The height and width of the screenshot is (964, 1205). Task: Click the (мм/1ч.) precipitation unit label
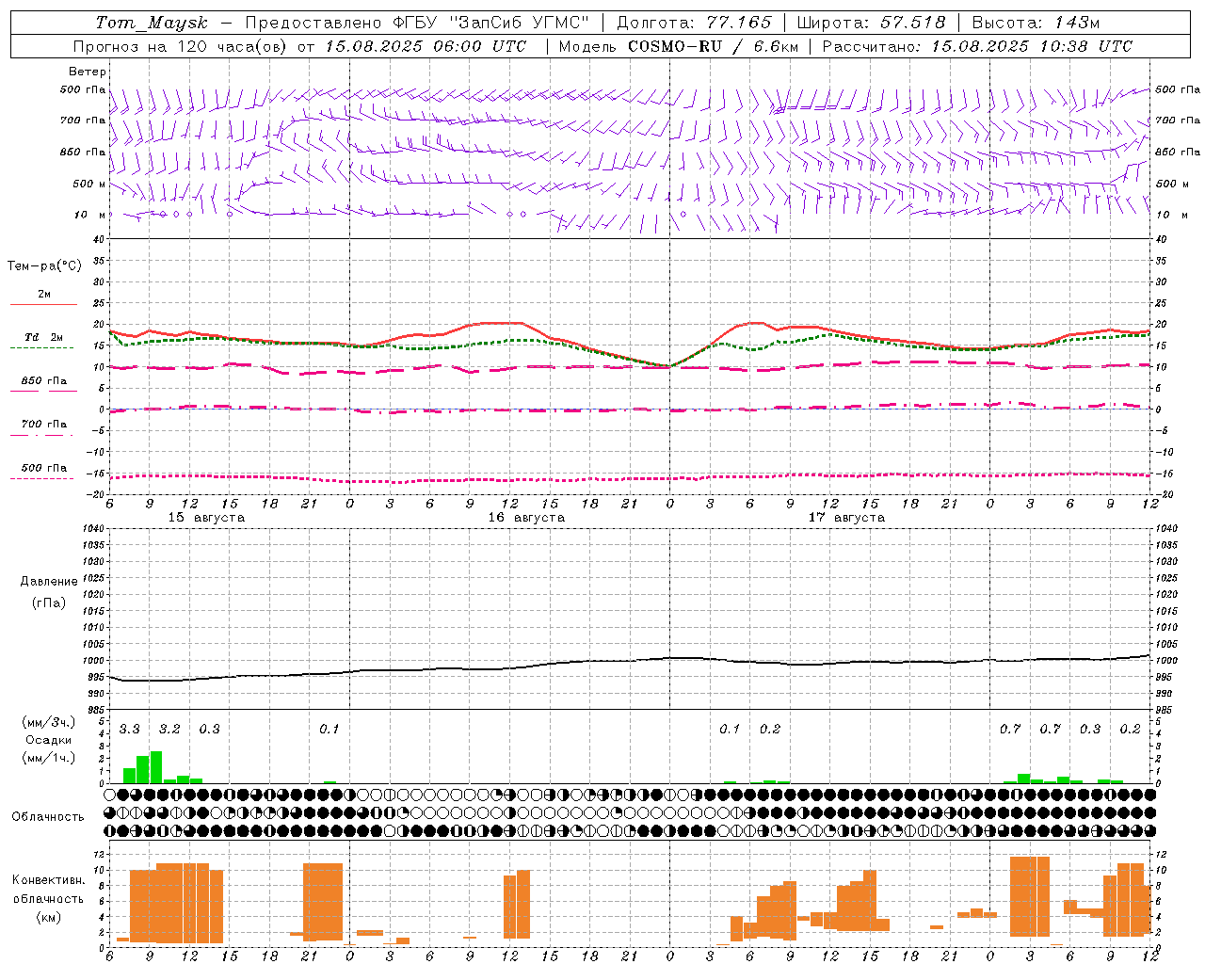point(48,758)
